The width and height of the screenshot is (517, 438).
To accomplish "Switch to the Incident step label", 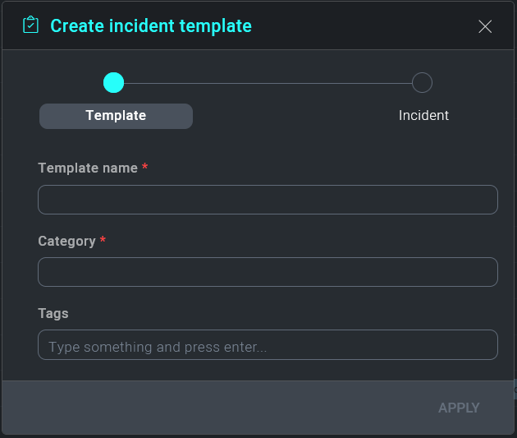I will tap(423, 116).
